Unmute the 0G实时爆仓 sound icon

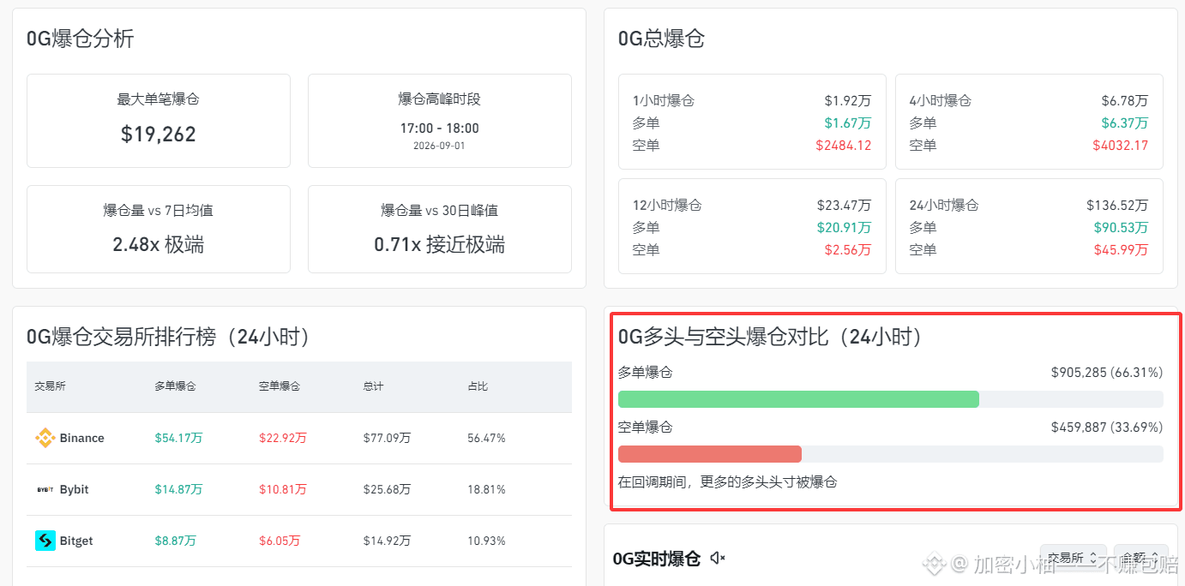point(718,559)
